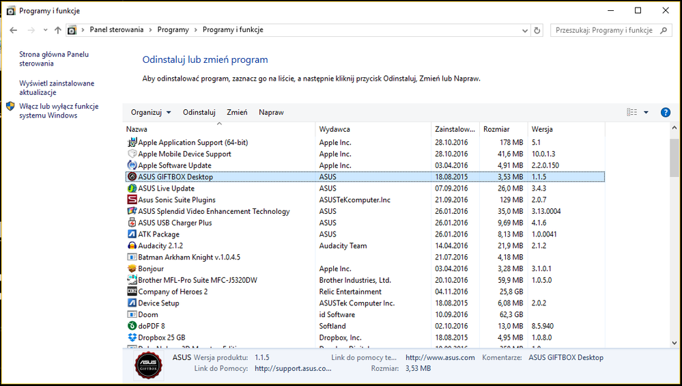This screenshot has height=386, width=682.
Task: Click the Panel sterowania breadcrumb
Action: (x=117, y=29)
